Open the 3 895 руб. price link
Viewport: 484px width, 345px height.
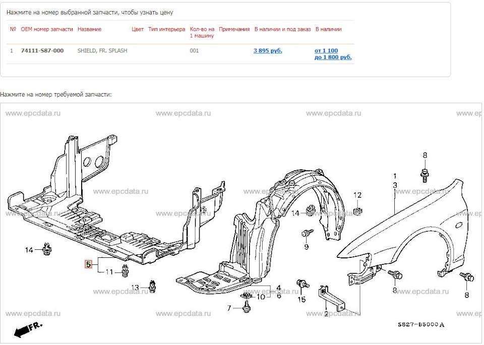click(268, 50)
